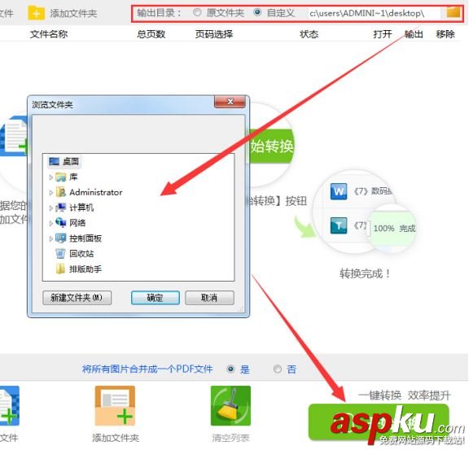Click the 页码选择 column header
This screenshot has height=450, width=469.
point(214,34)
